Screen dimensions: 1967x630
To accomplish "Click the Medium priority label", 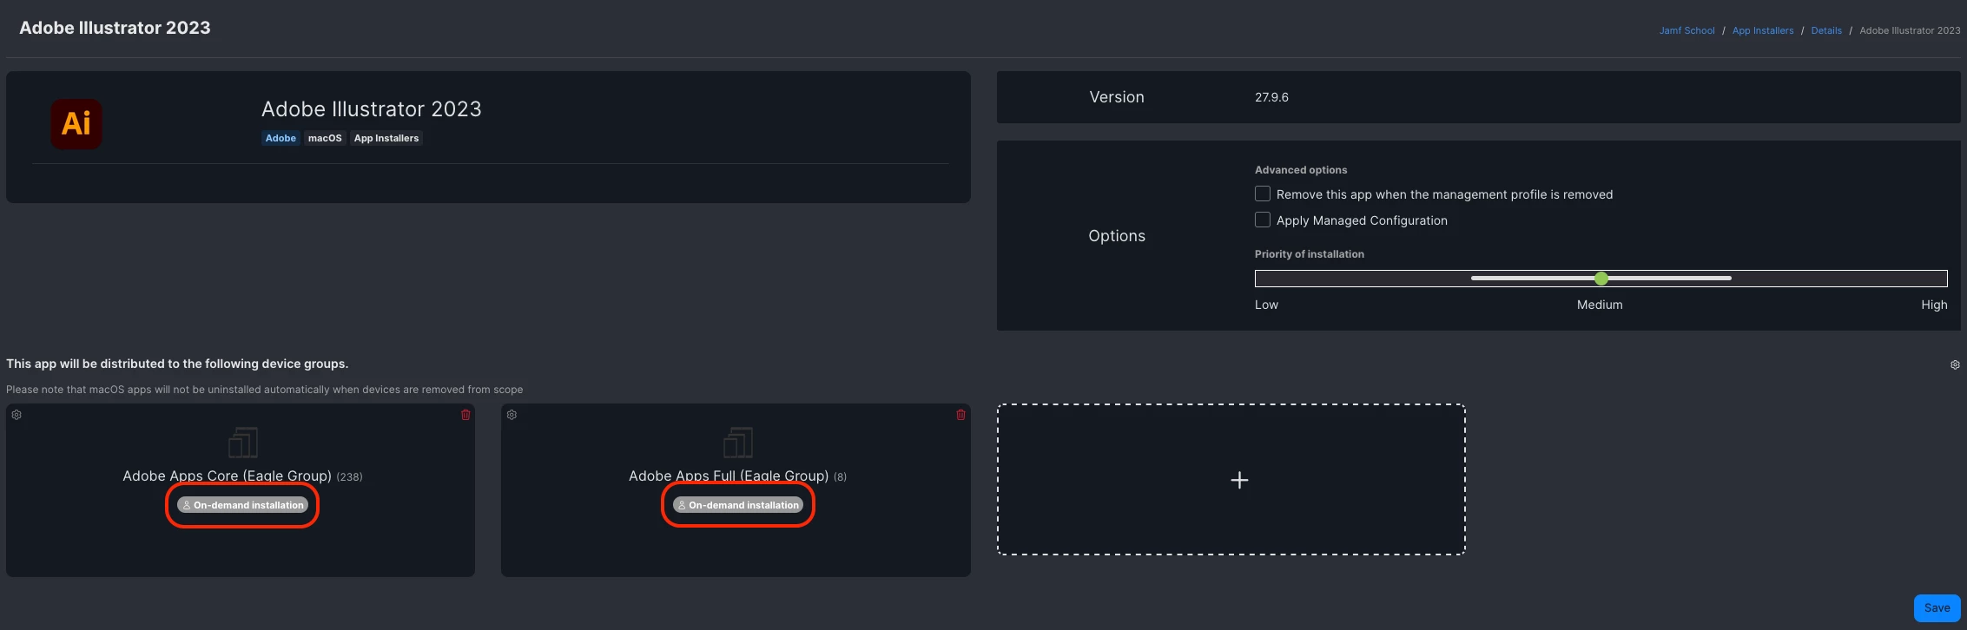I will [1600, 305].
